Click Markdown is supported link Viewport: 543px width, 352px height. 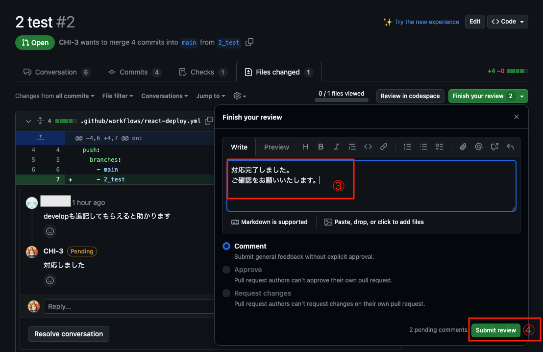click(270, 222)
